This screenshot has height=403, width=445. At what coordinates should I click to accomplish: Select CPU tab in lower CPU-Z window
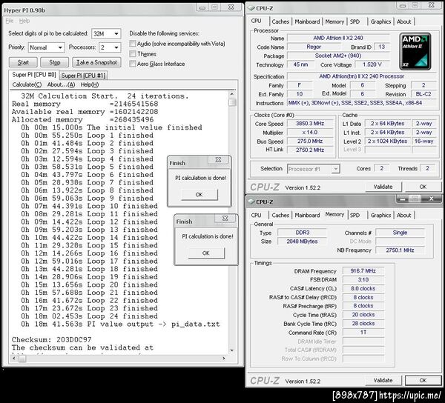coord(256,215)
